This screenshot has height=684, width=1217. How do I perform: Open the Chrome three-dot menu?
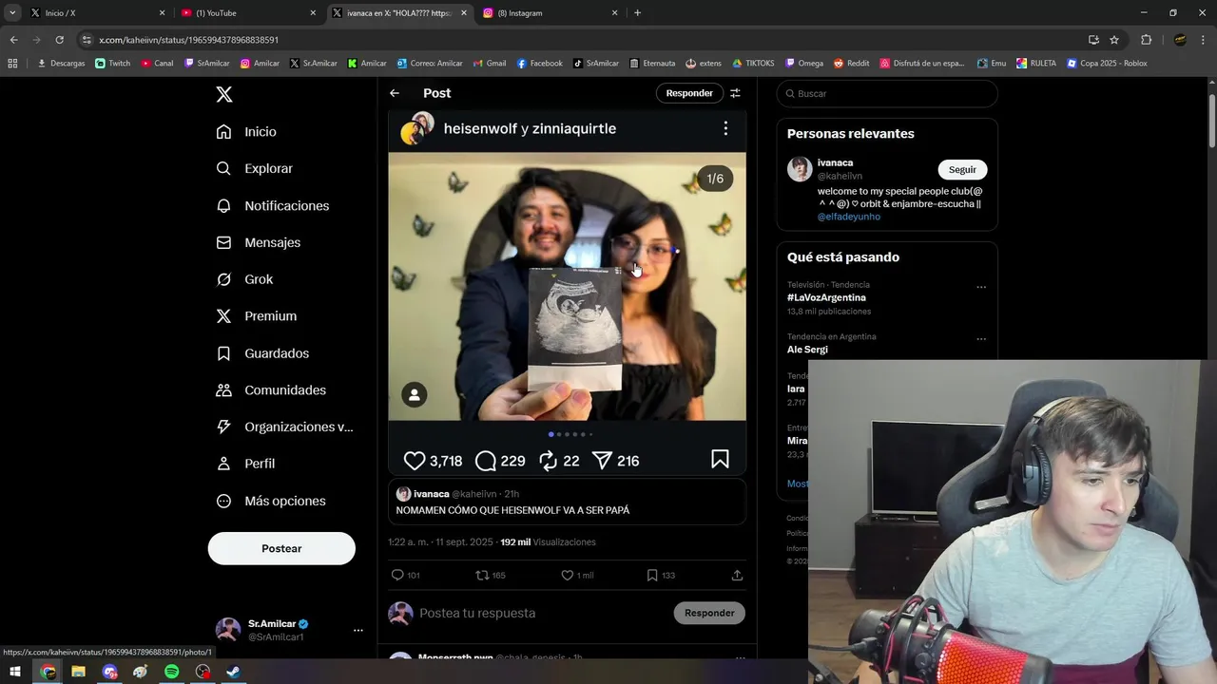(x=1205, y=40)
